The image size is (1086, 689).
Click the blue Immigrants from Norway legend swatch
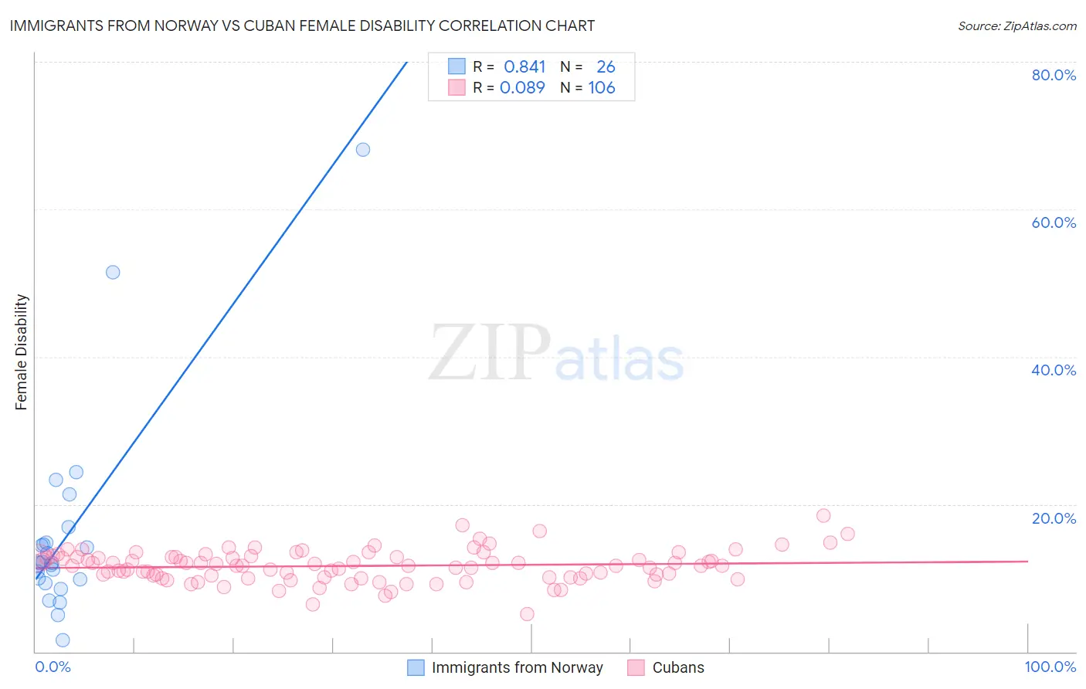pyautogui.click(x=416, y=667)
